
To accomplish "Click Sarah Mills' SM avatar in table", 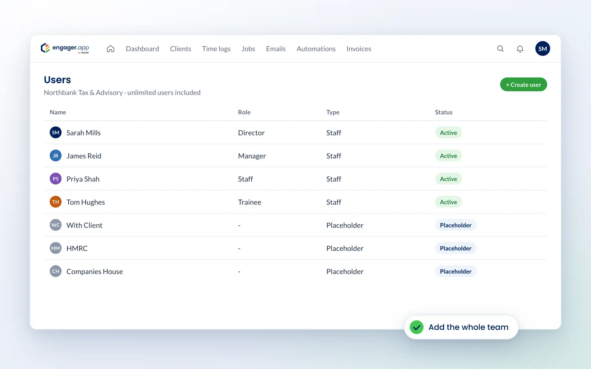I will [x=55, y=133].
